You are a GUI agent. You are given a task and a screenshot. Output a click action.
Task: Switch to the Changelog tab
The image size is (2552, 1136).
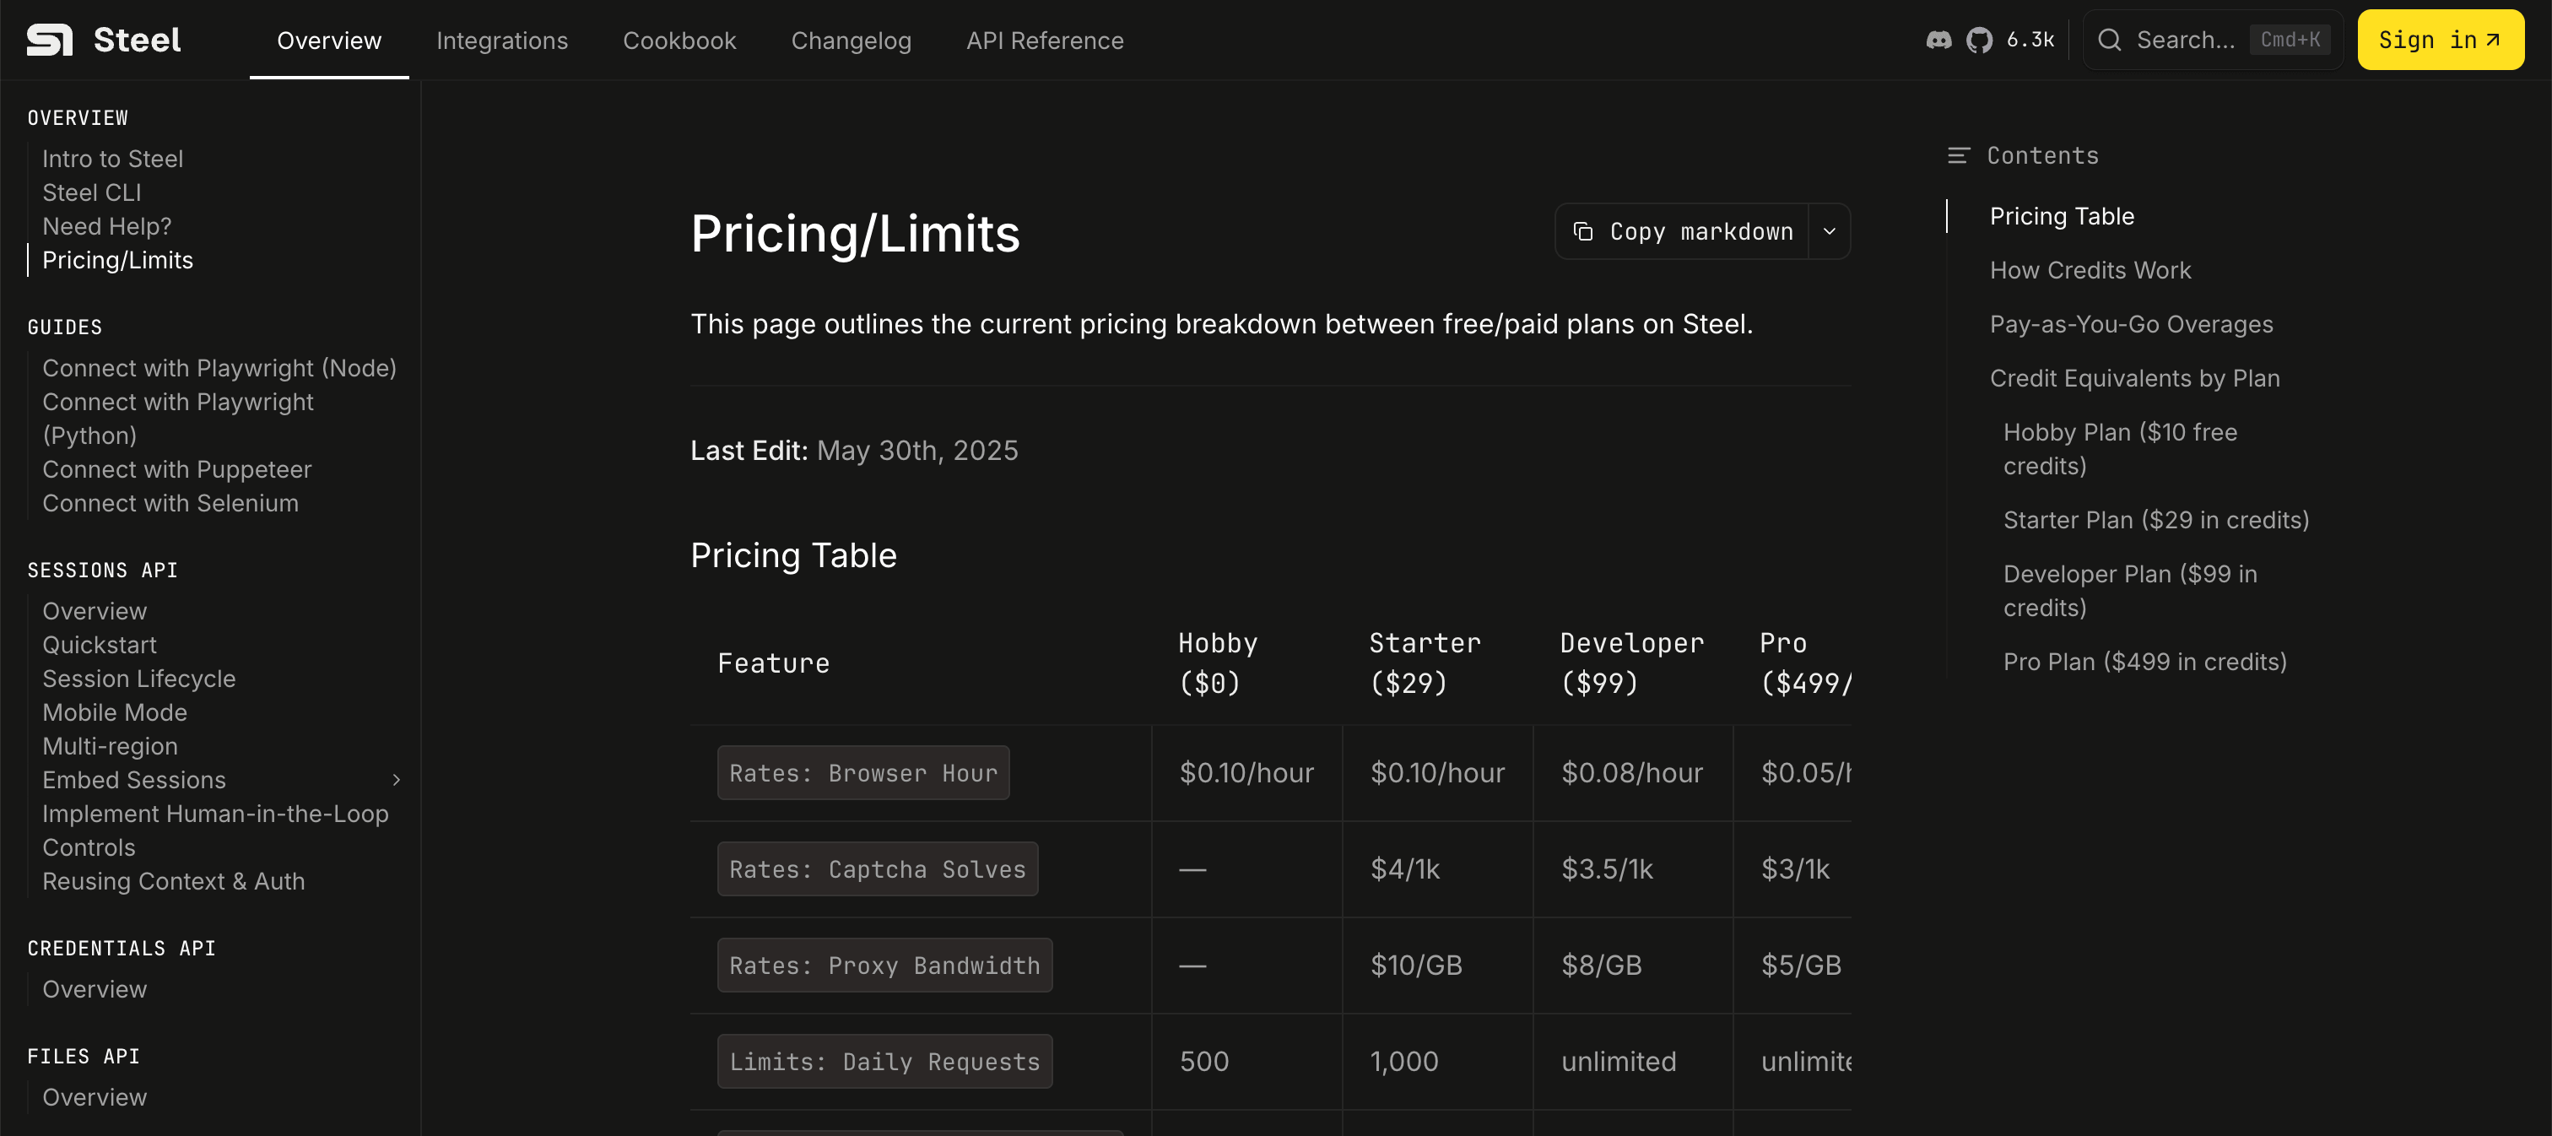click(x=851, y=41)
